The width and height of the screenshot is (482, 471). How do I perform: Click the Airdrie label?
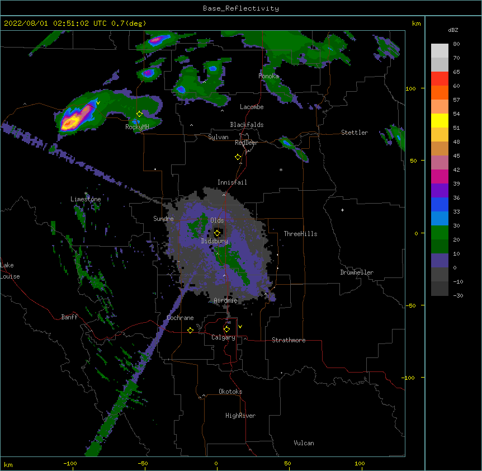pyautogui.click(x=226, y=300)
